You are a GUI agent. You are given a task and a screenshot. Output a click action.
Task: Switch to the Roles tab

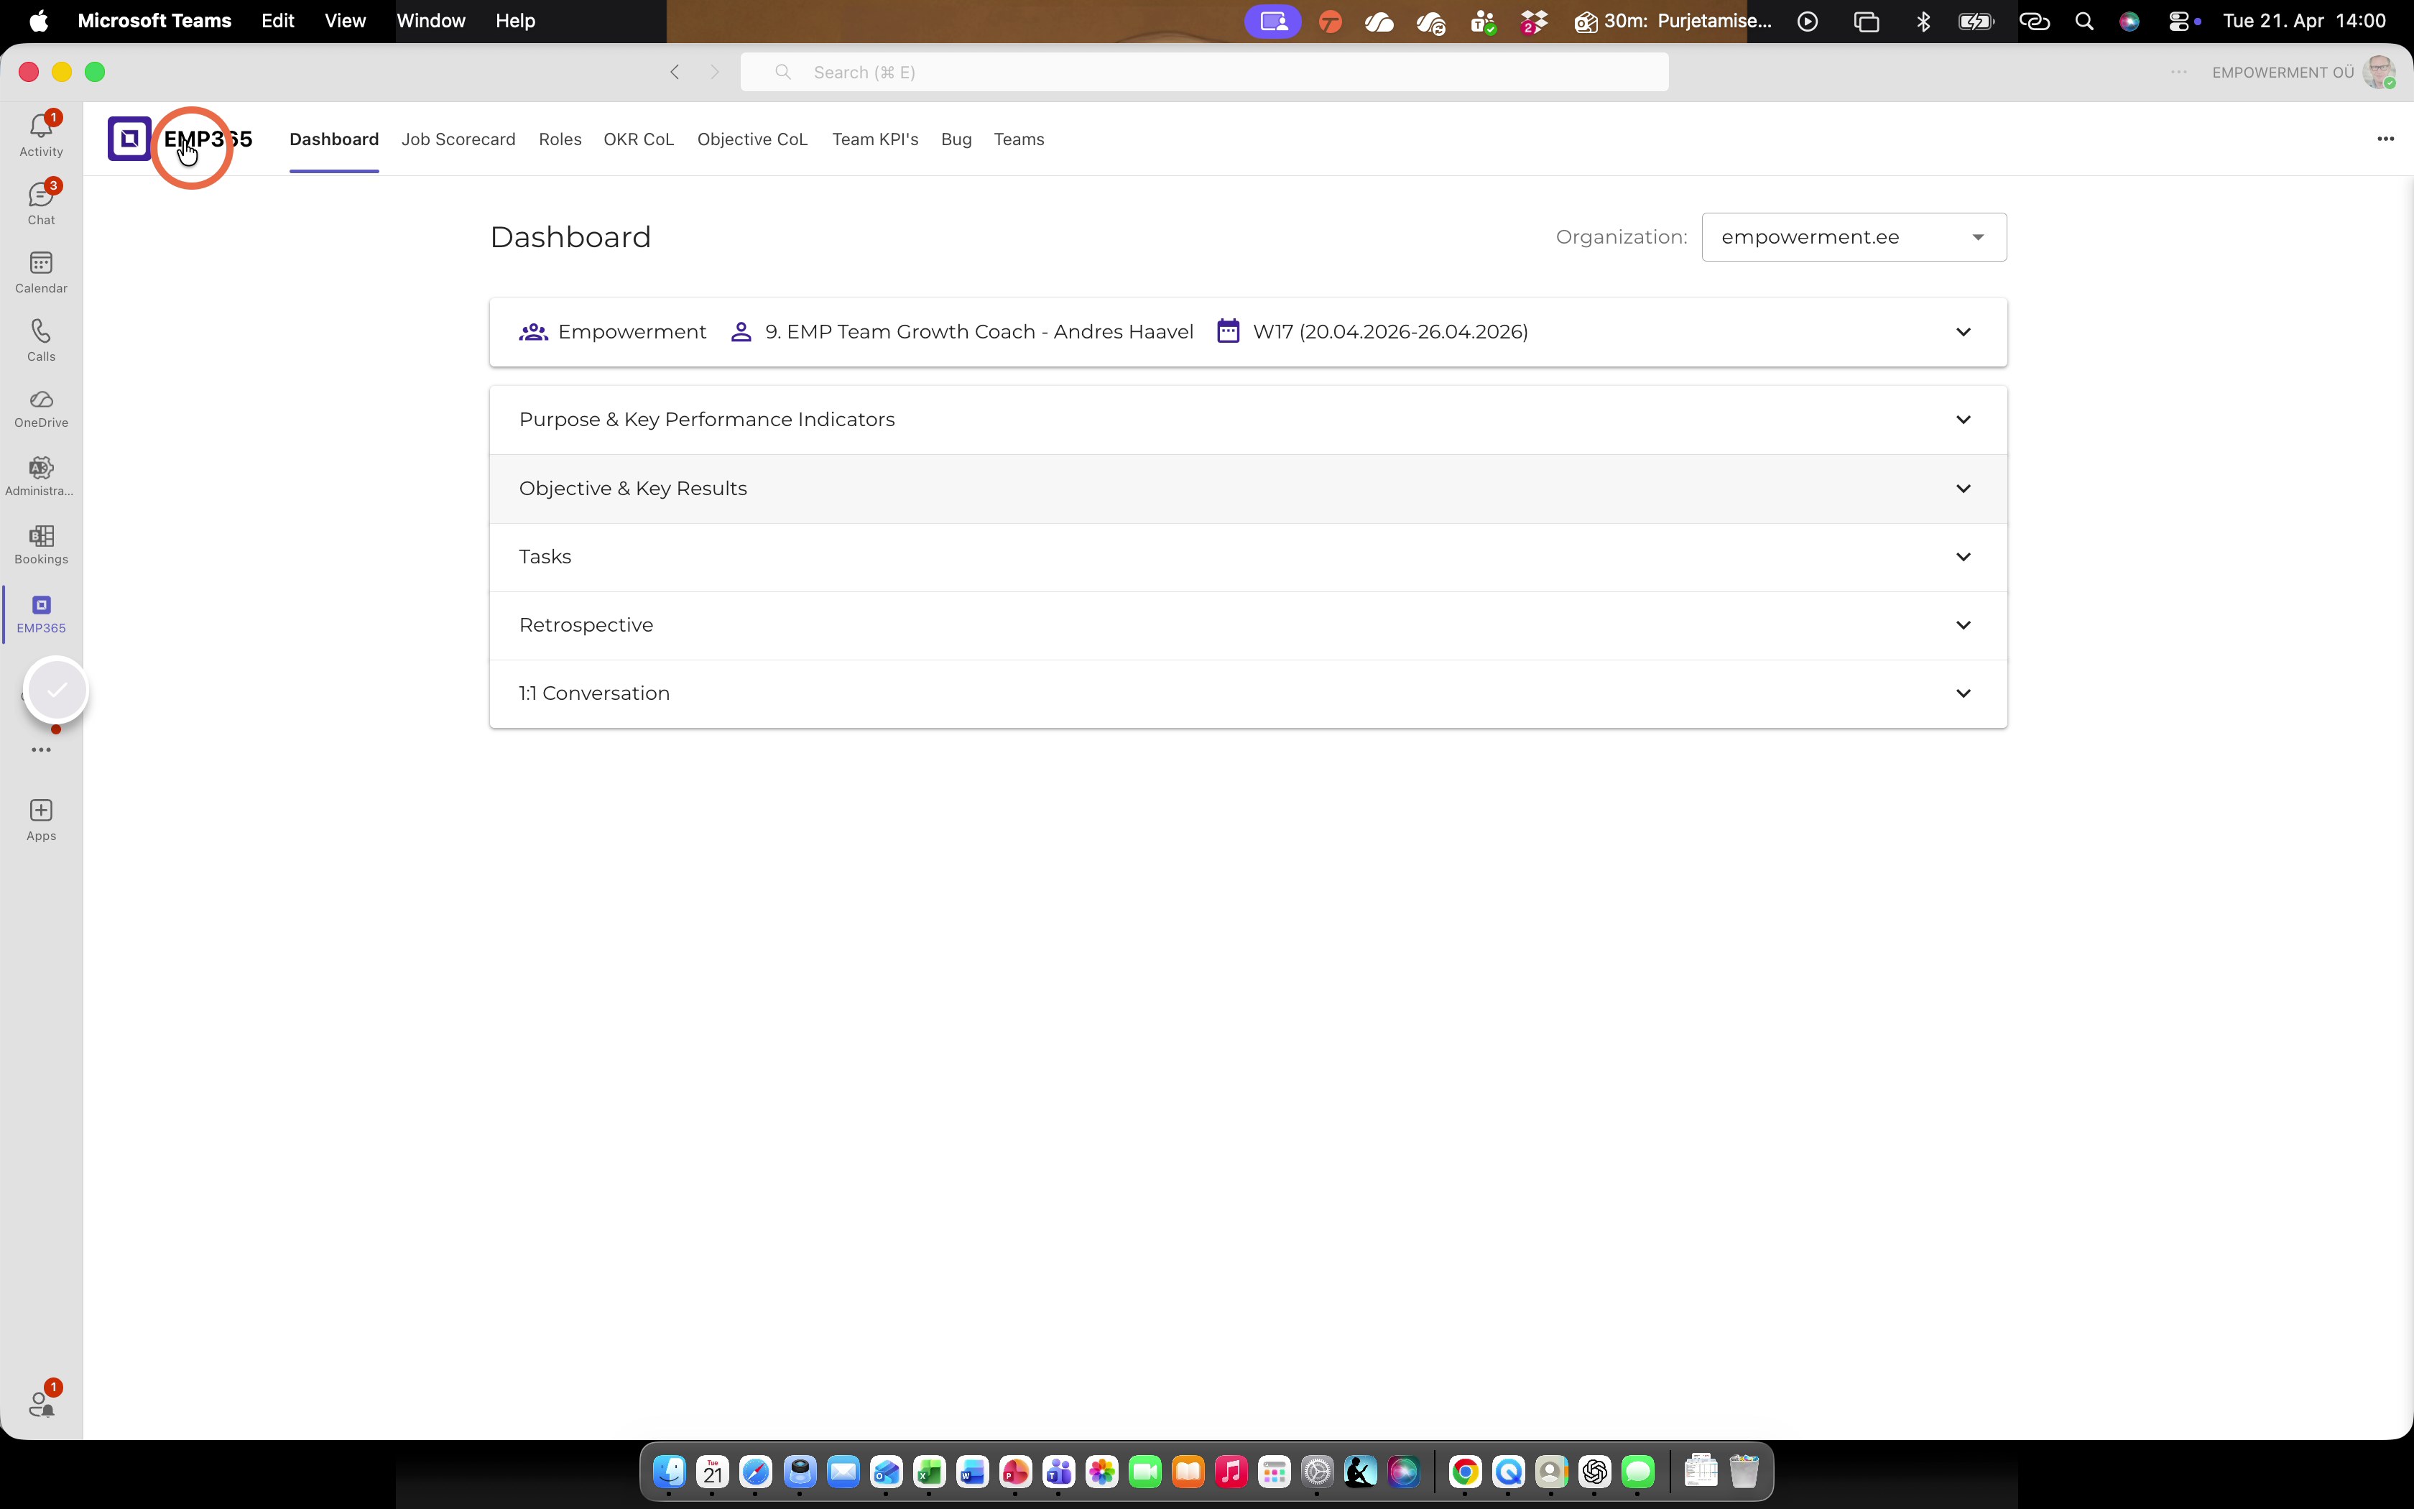click(560, 139)
